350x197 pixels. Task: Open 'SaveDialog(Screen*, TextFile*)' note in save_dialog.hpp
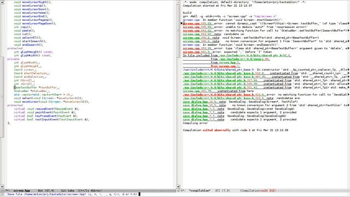click(204, 102)
